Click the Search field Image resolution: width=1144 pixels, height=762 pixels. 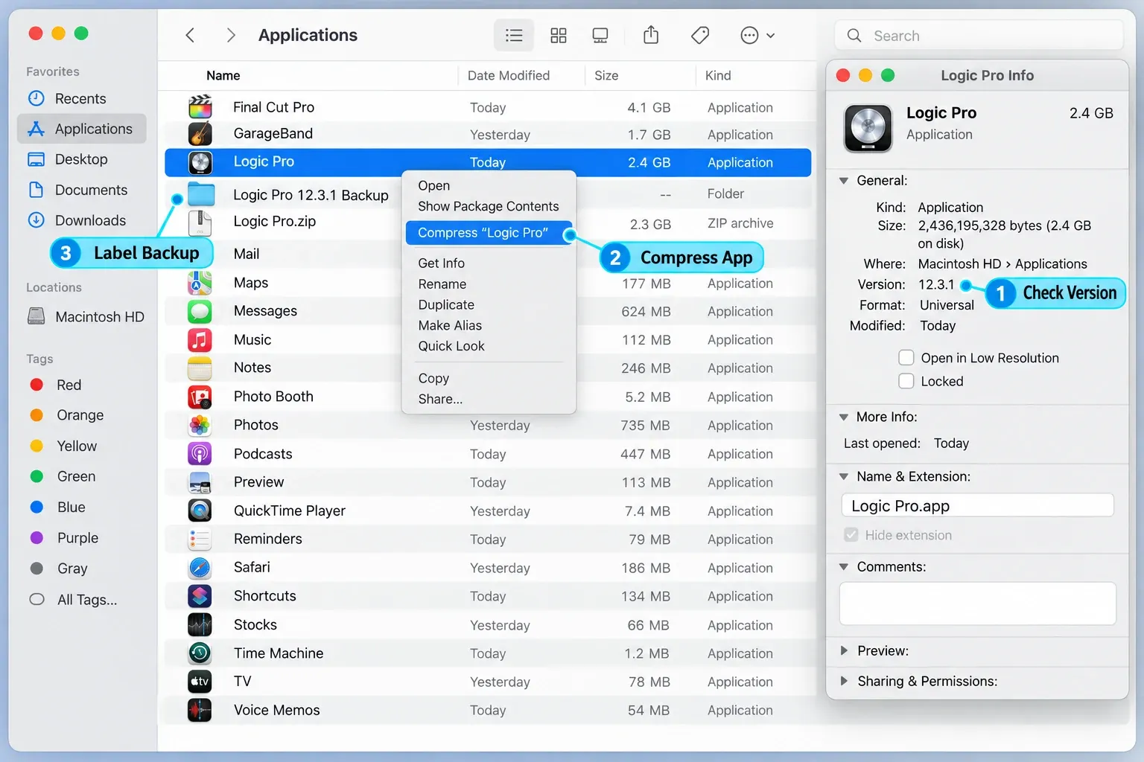point(979,36)
